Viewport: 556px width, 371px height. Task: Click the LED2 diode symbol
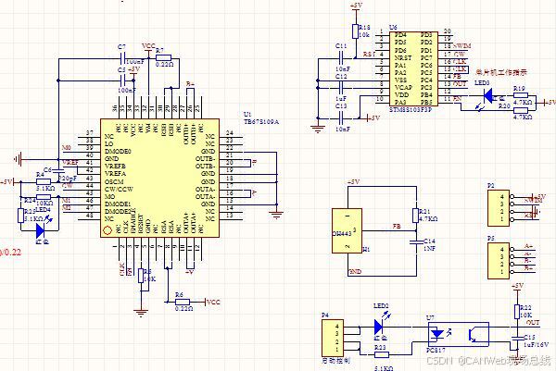pyautogui.click(x=378, y=327)
